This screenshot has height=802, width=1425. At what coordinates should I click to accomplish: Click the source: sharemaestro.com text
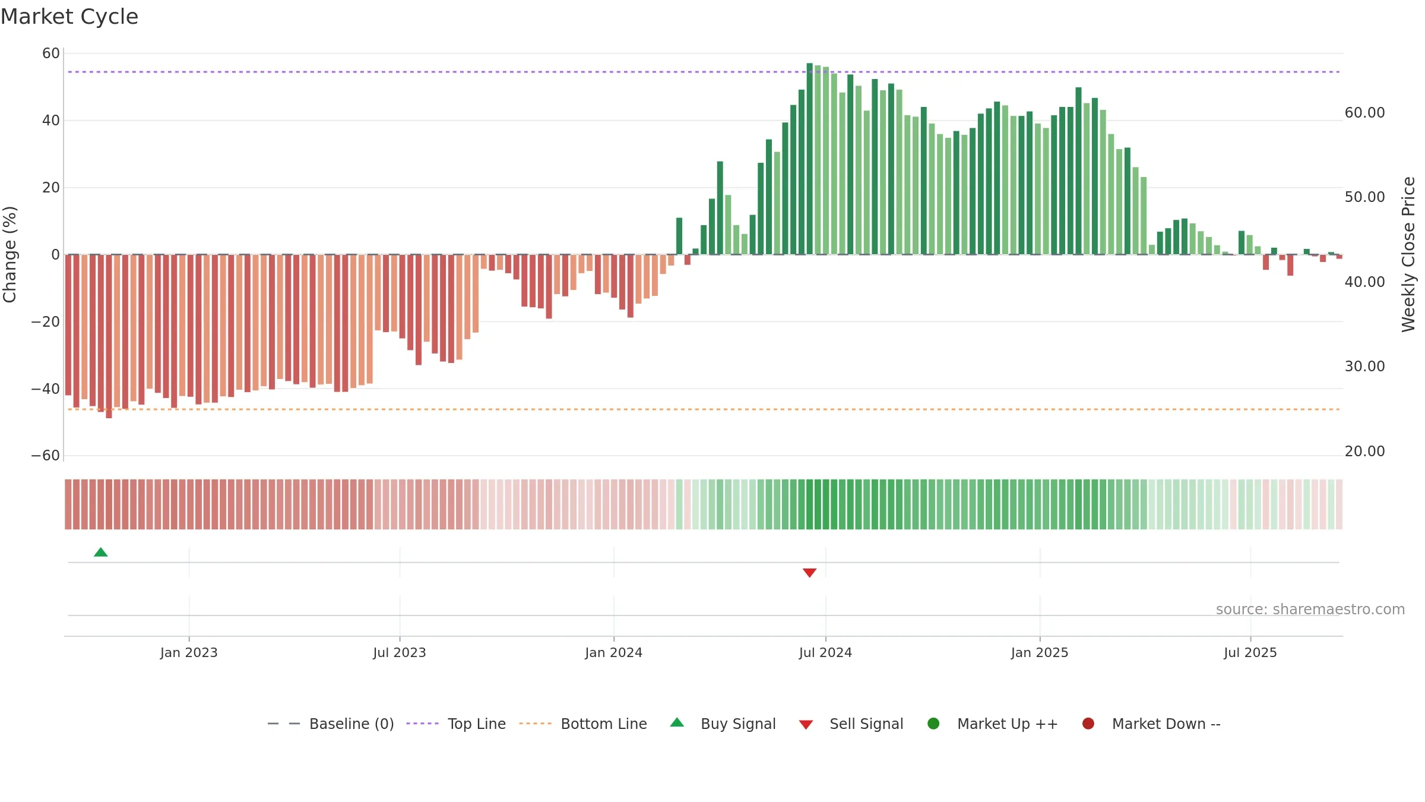tap(1310, 610)
